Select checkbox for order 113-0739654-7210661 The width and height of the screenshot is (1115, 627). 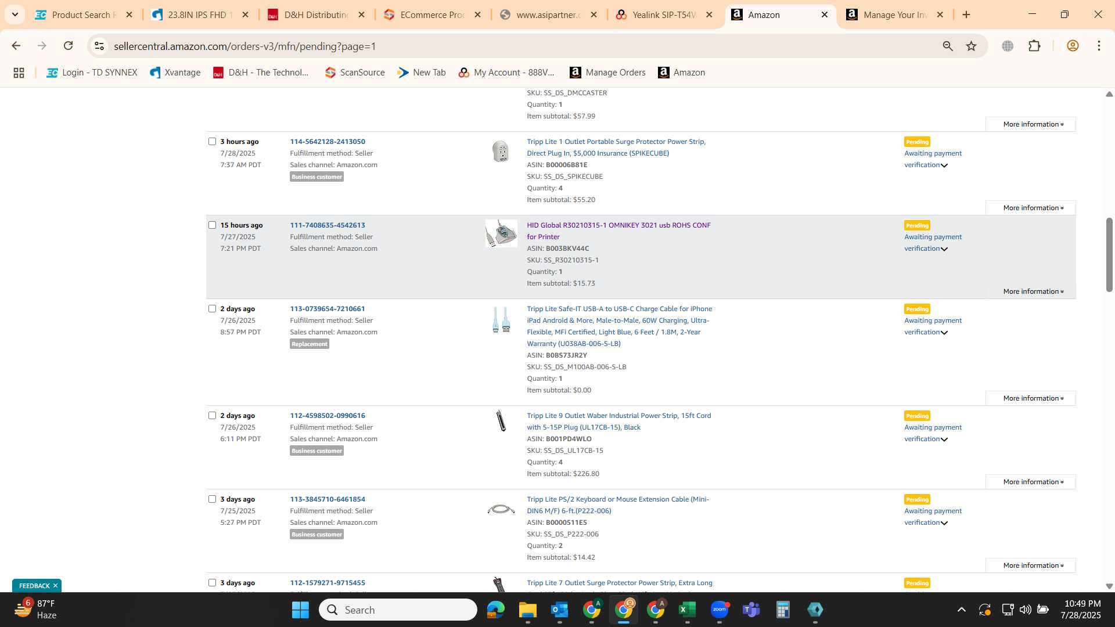(x=212, y=308)
